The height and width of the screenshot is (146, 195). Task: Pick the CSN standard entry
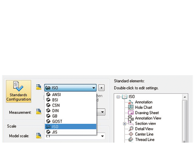56,105
